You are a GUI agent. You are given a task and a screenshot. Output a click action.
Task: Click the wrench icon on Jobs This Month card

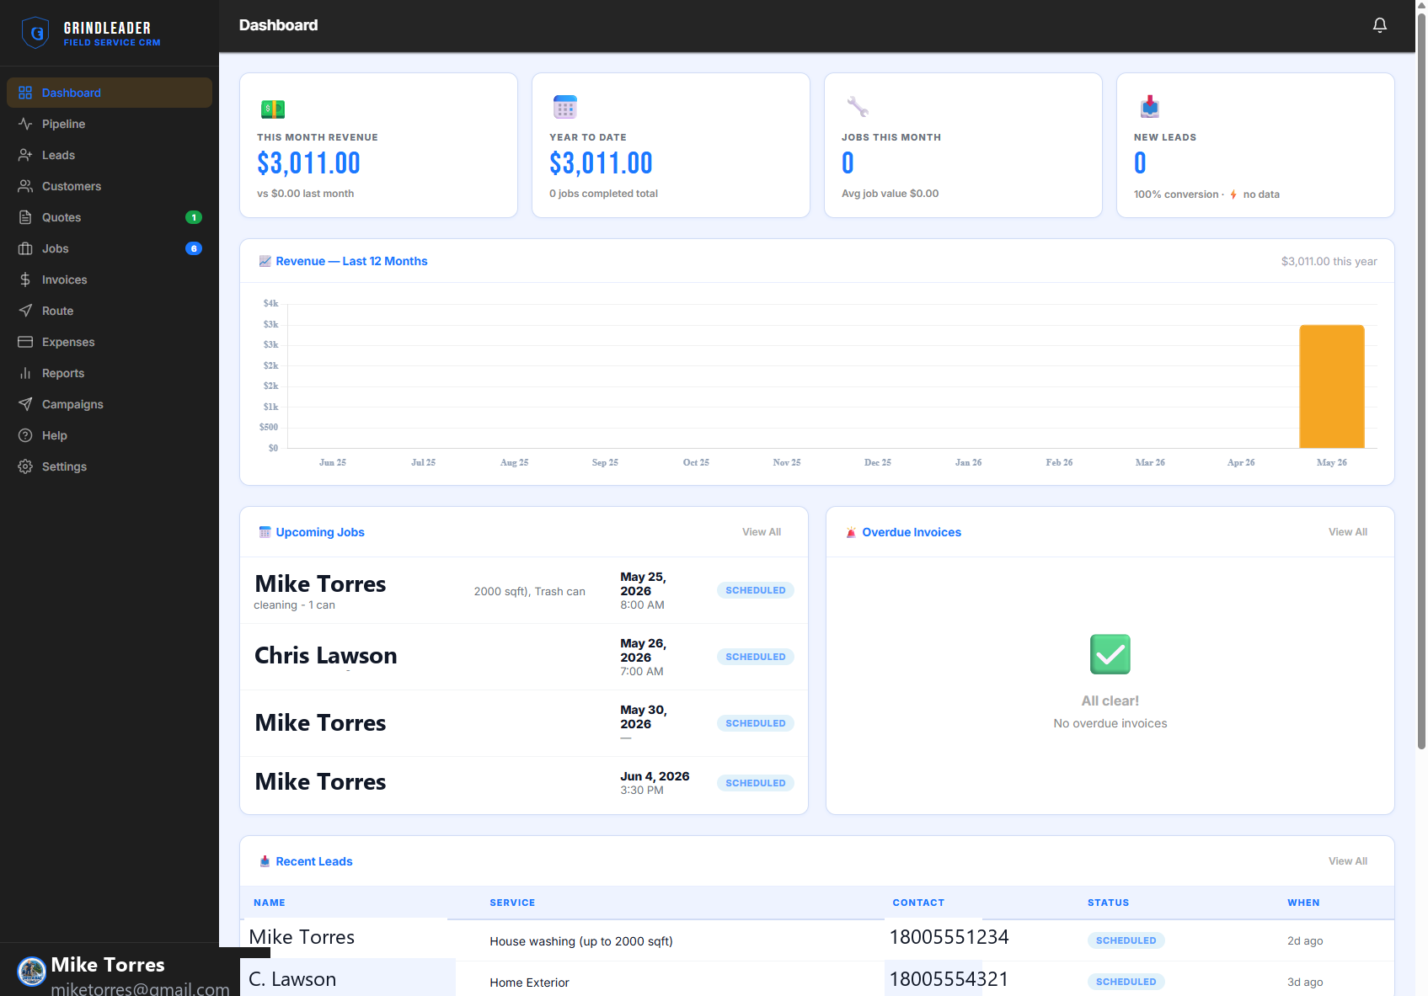click(858, 107)
